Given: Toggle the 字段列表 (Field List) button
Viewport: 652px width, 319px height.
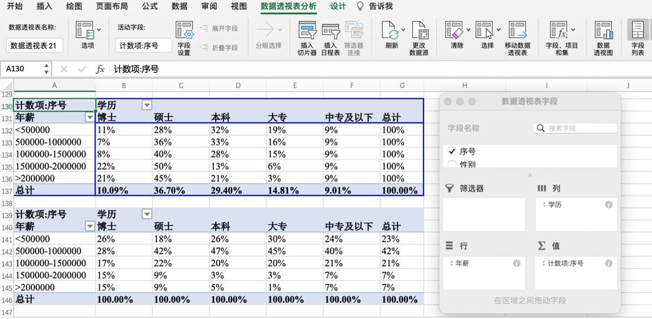Looking at the screenshot, I should pyautogui.click(x=637, y=32).
